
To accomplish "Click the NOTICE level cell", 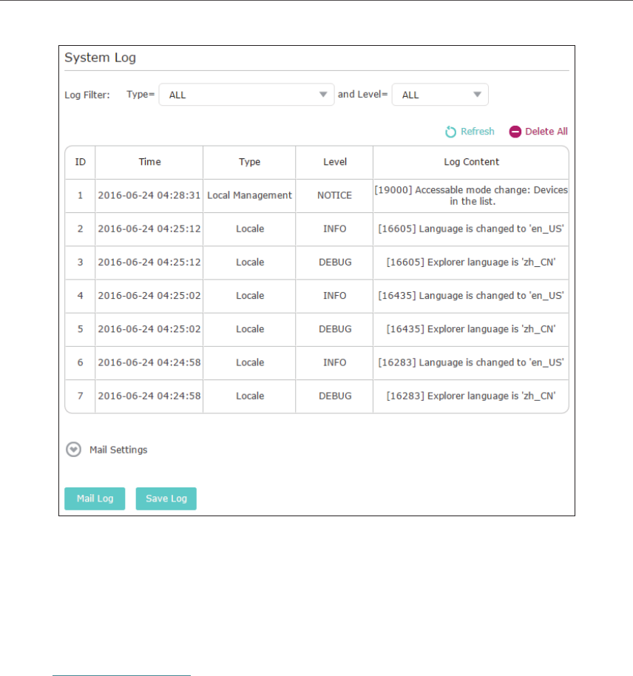I will coord(334,195).
